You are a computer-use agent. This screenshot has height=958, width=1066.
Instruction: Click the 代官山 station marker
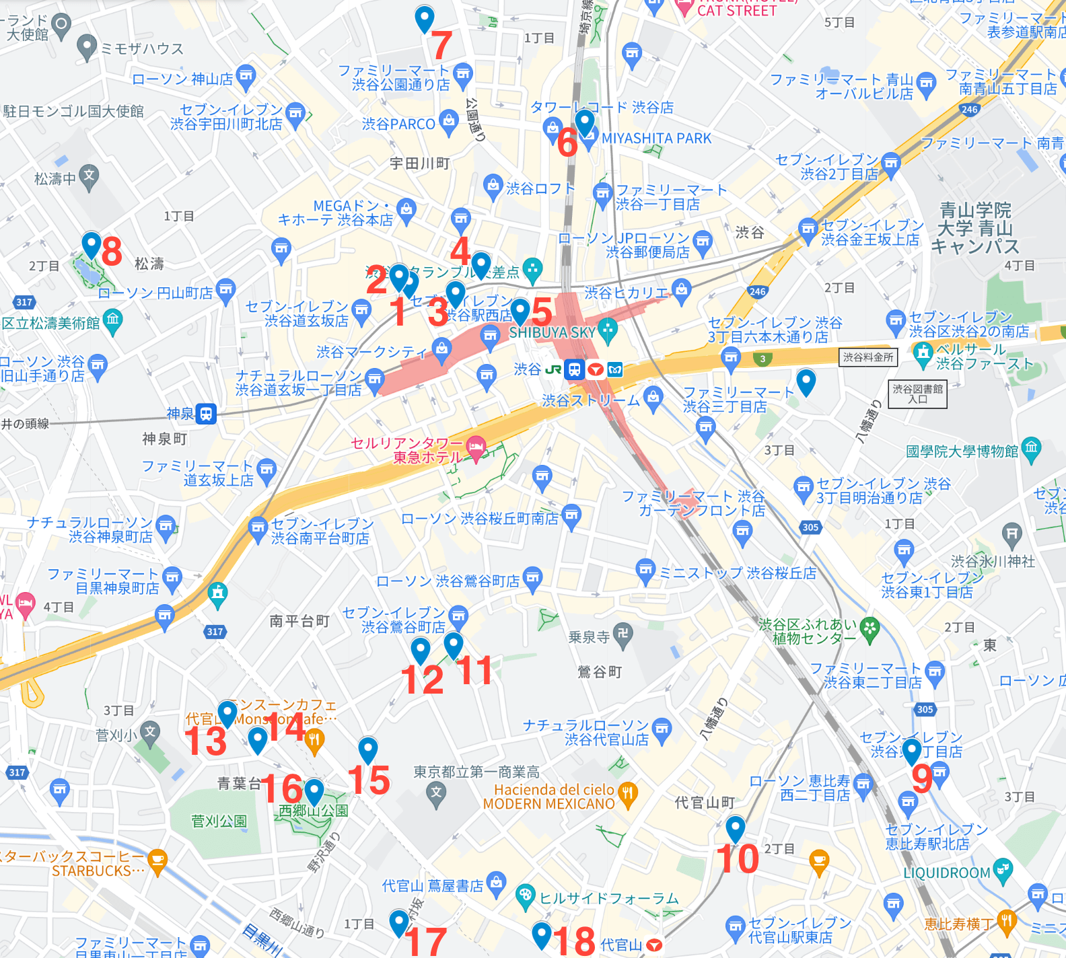654,945
